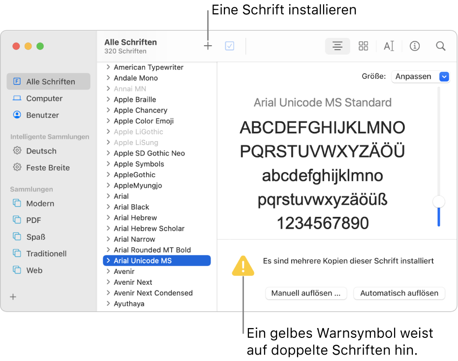Create a new collection with sidebar plus icon

point(13,297)
